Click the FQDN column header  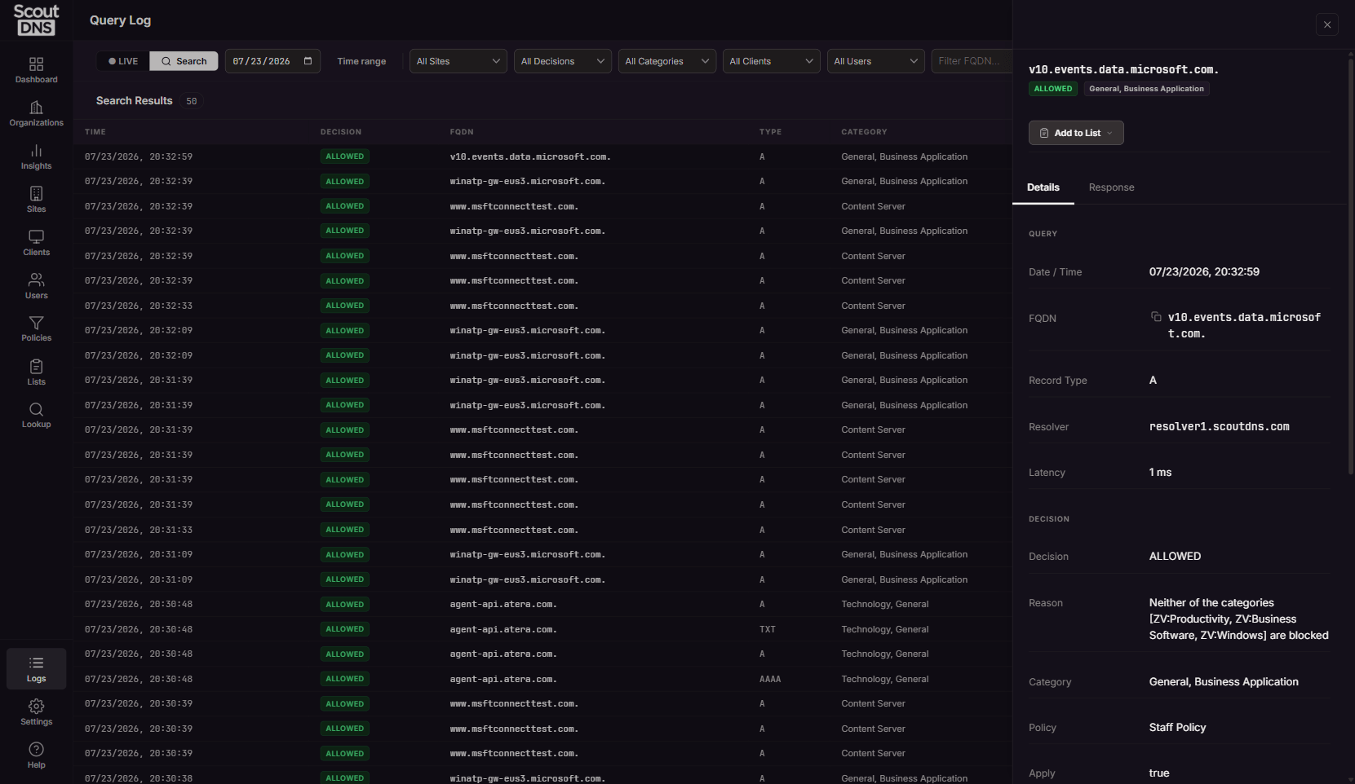[462, 132]
